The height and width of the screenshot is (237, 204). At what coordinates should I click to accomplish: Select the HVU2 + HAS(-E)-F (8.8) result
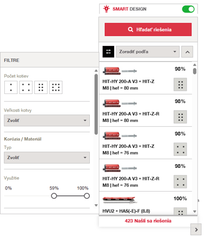point(145,203)
